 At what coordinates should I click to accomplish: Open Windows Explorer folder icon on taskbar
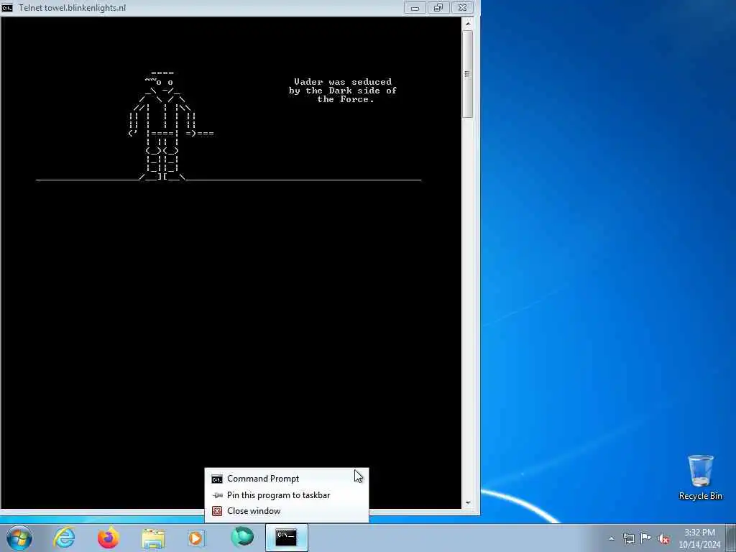(153, 538)
